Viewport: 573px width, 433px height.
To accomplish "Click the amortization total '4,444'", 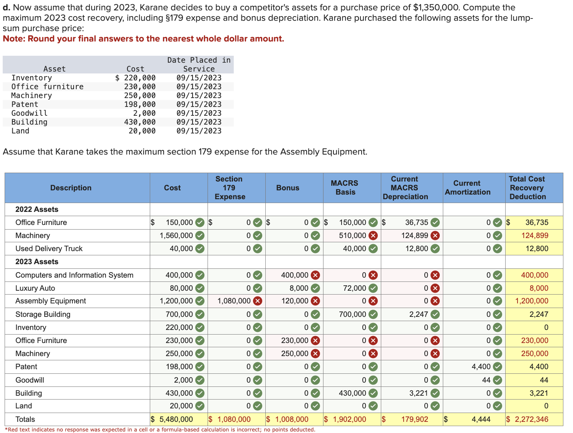I will (x=481, y=419).
